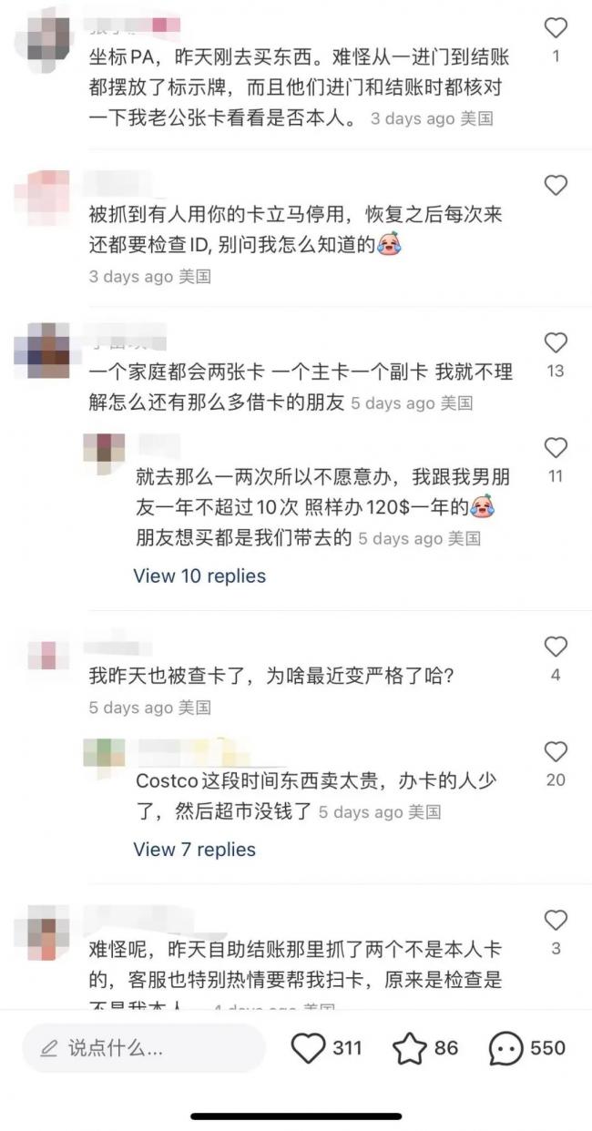Like the Costco东西卖太贵 reply

point(556,751)
